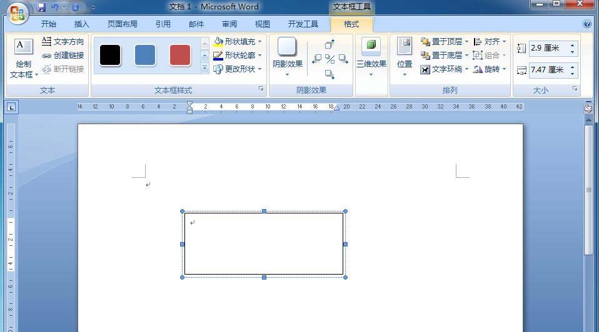Nudge shadow up
Image resolution: width=599 pixels, height=332 pixels.
coord(330,44)
